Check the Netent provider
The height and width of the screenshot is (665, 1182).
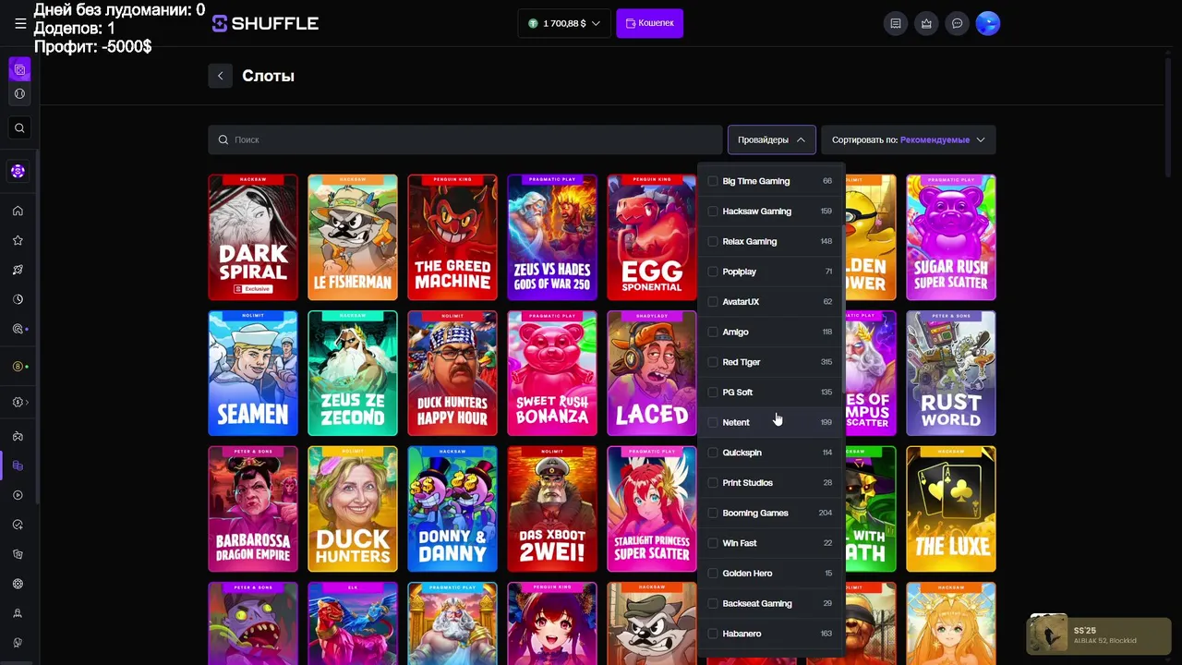click(713, 422)
